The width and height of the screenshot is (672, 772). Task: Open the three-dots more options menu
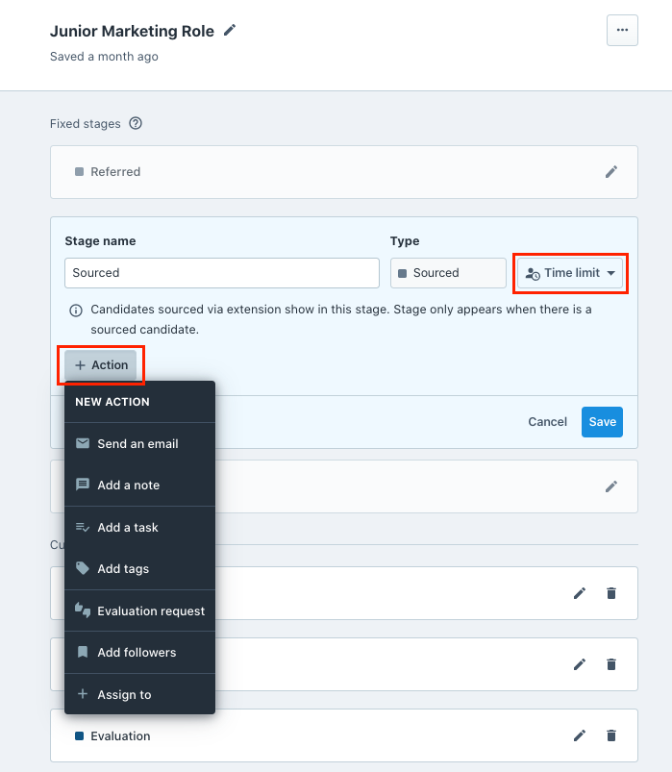(622, 31)
